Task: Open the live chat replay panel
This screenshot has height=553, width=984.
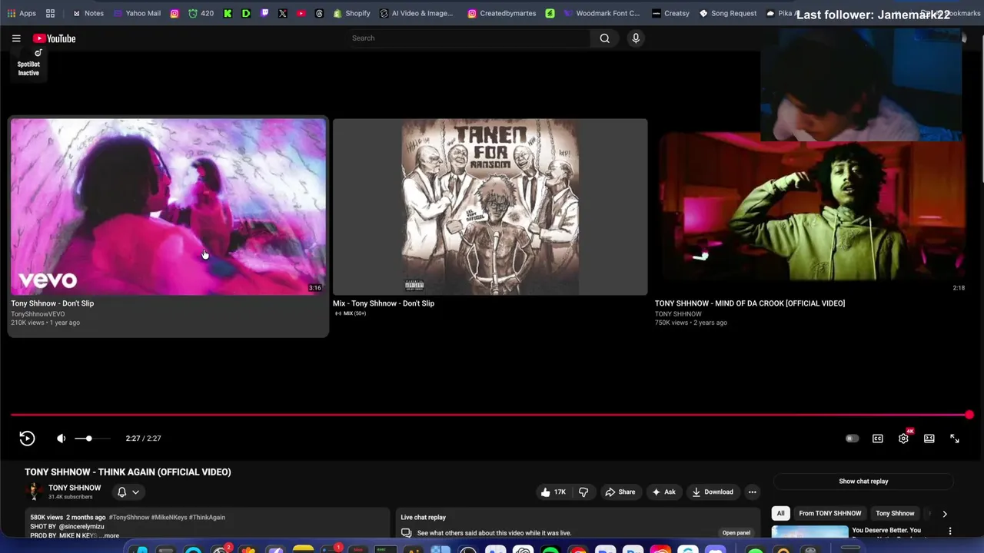Action: 736,533
